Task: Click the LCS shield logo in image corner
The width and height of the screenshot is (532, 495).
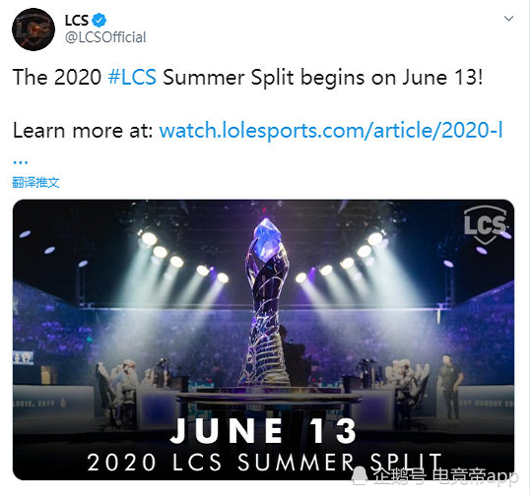Action: tap(485, 225)
